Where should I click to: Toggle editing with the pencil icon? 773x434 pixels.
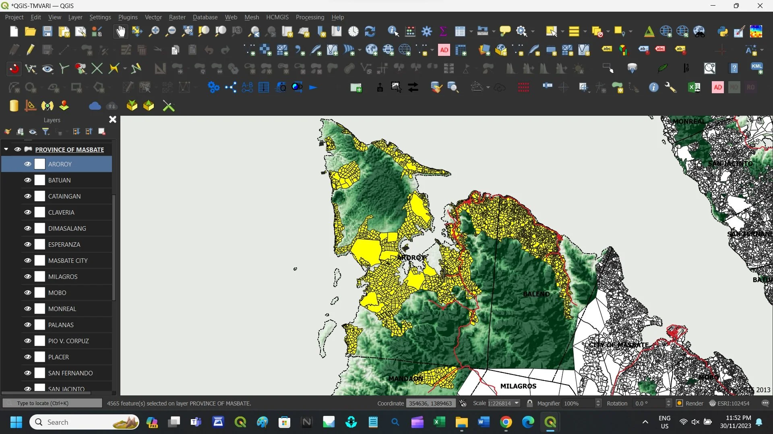pos(31,50)
